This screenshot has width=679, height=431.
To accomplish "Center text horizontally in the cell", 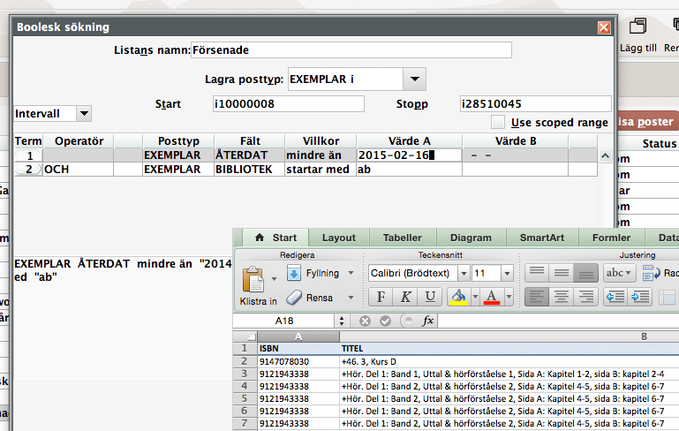I will [x=560, y=297].
